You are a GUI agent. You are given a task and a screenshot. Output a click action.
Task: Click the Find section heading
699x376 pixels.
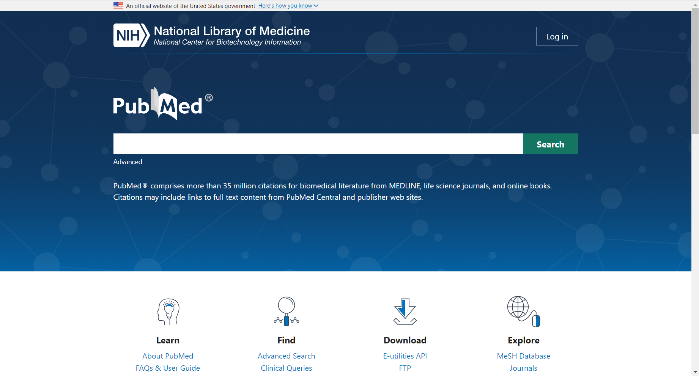(287, 340)
